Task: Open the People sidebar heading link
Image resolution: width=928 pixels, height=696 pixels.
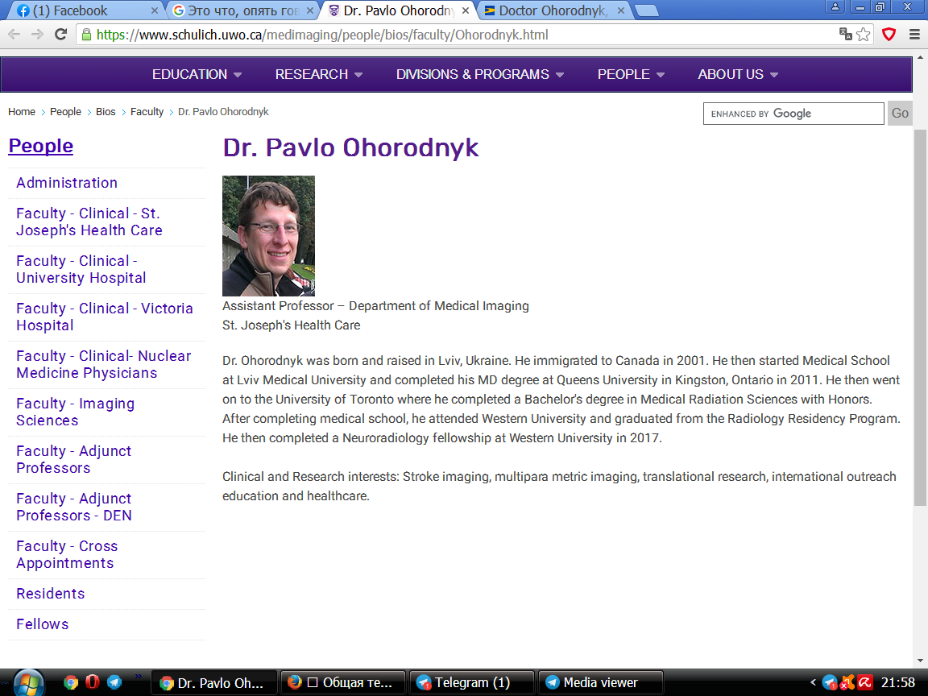Action: [x=41, y=146]
